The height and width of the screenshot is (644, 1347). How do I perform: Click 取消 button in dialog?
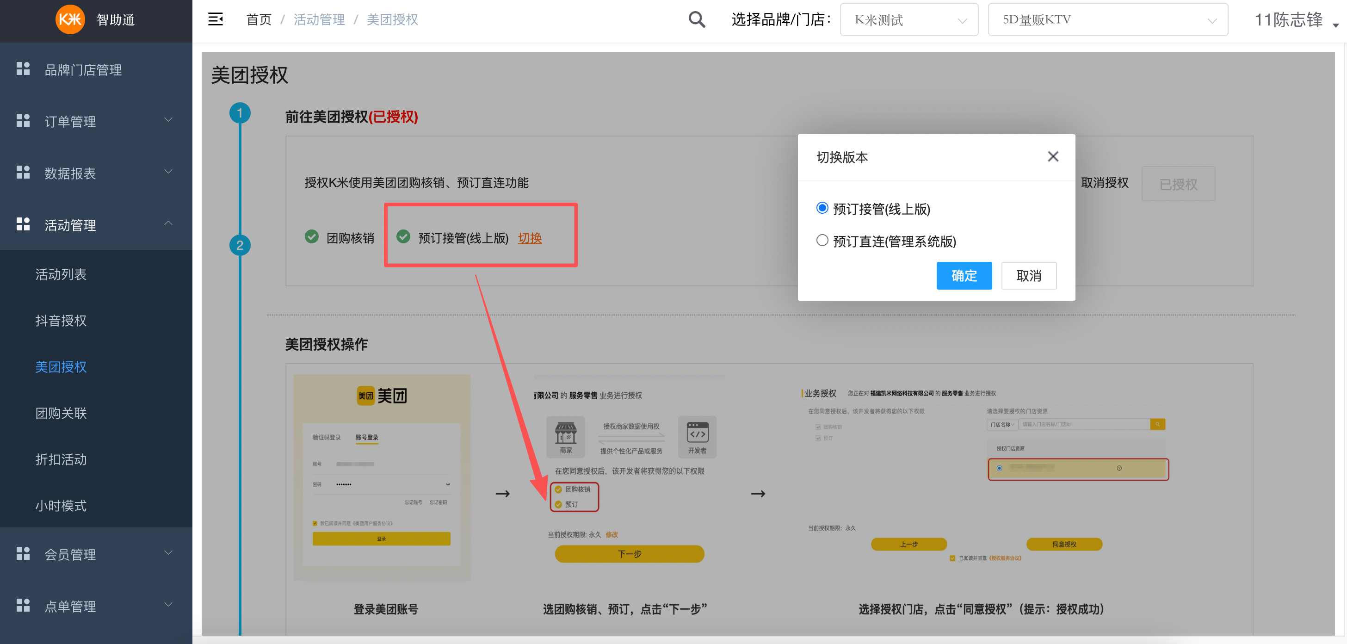[x=1029, y=276]
